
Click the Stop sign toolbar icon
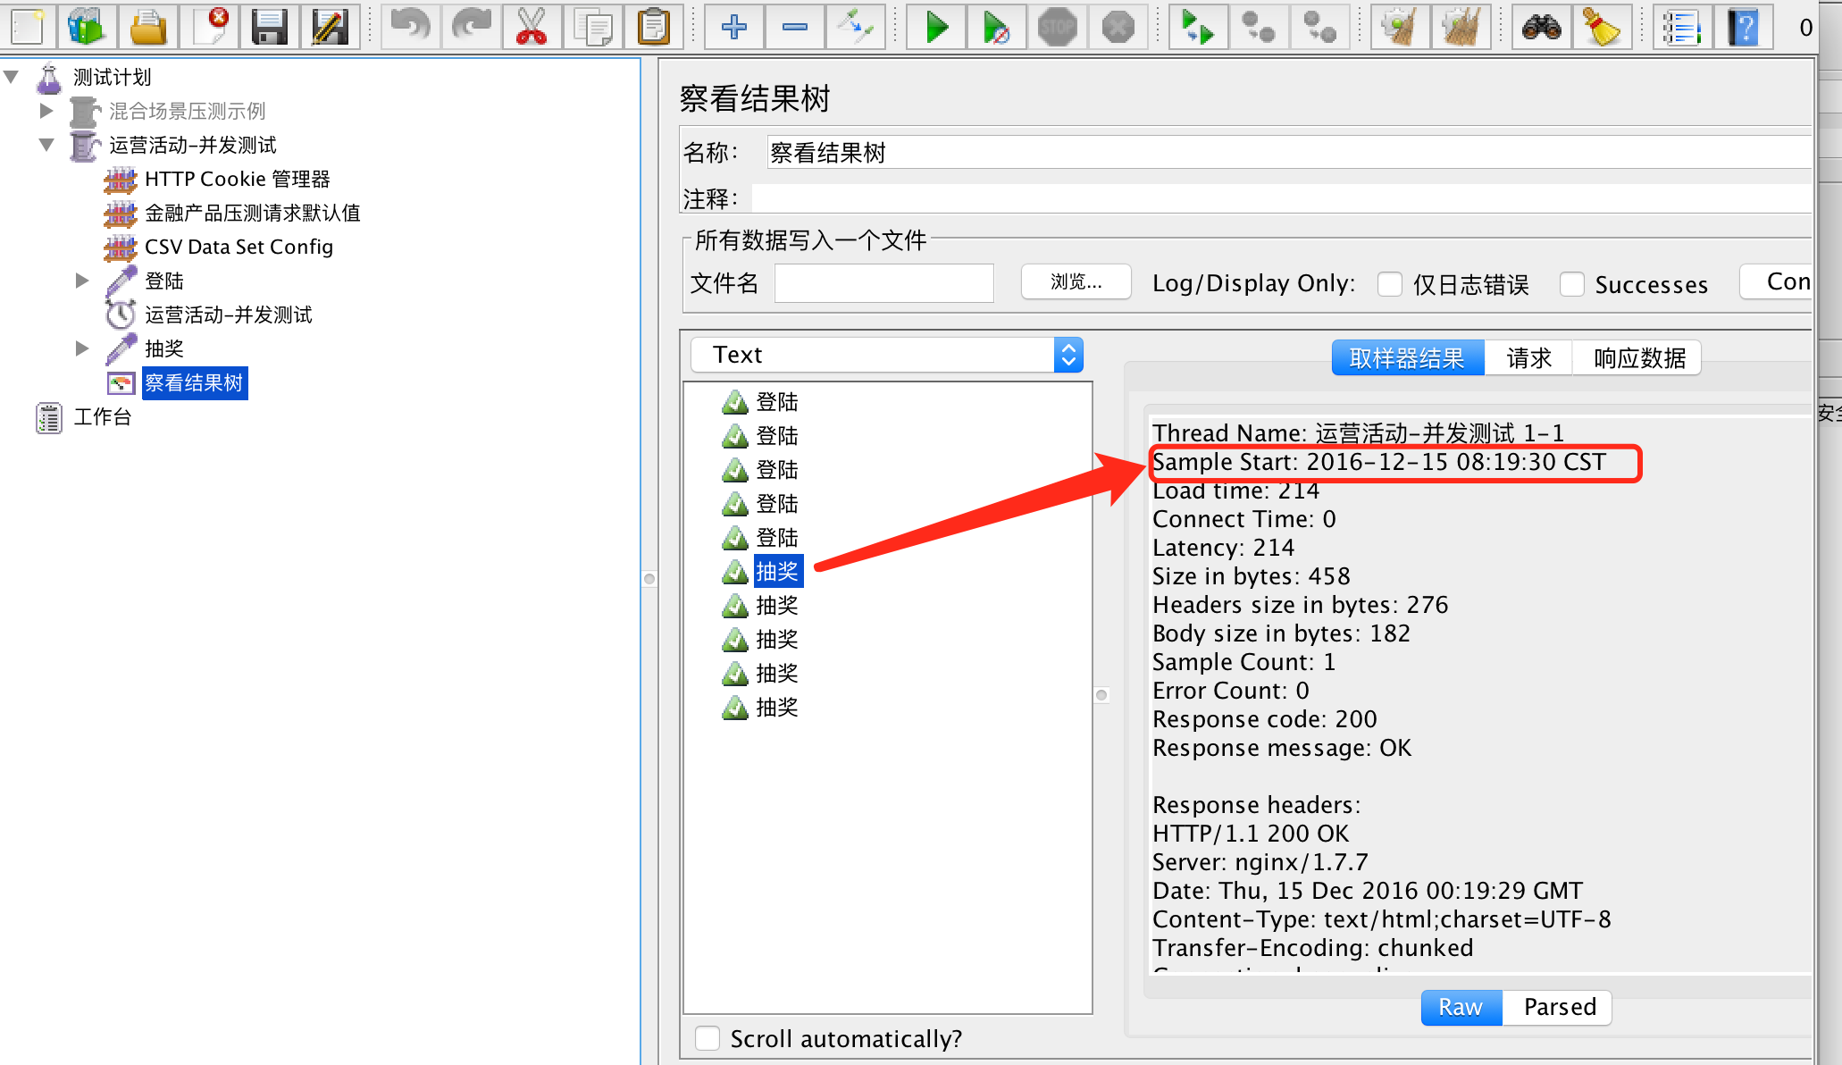click(x=1057, y=27)
